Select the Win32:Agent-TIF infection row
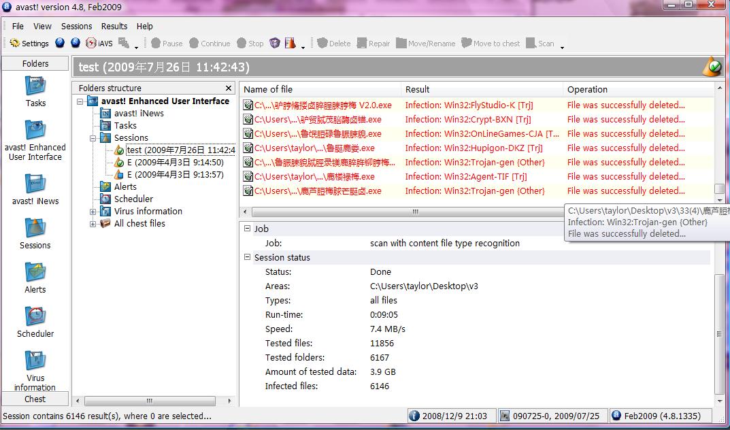 [477, 177]
